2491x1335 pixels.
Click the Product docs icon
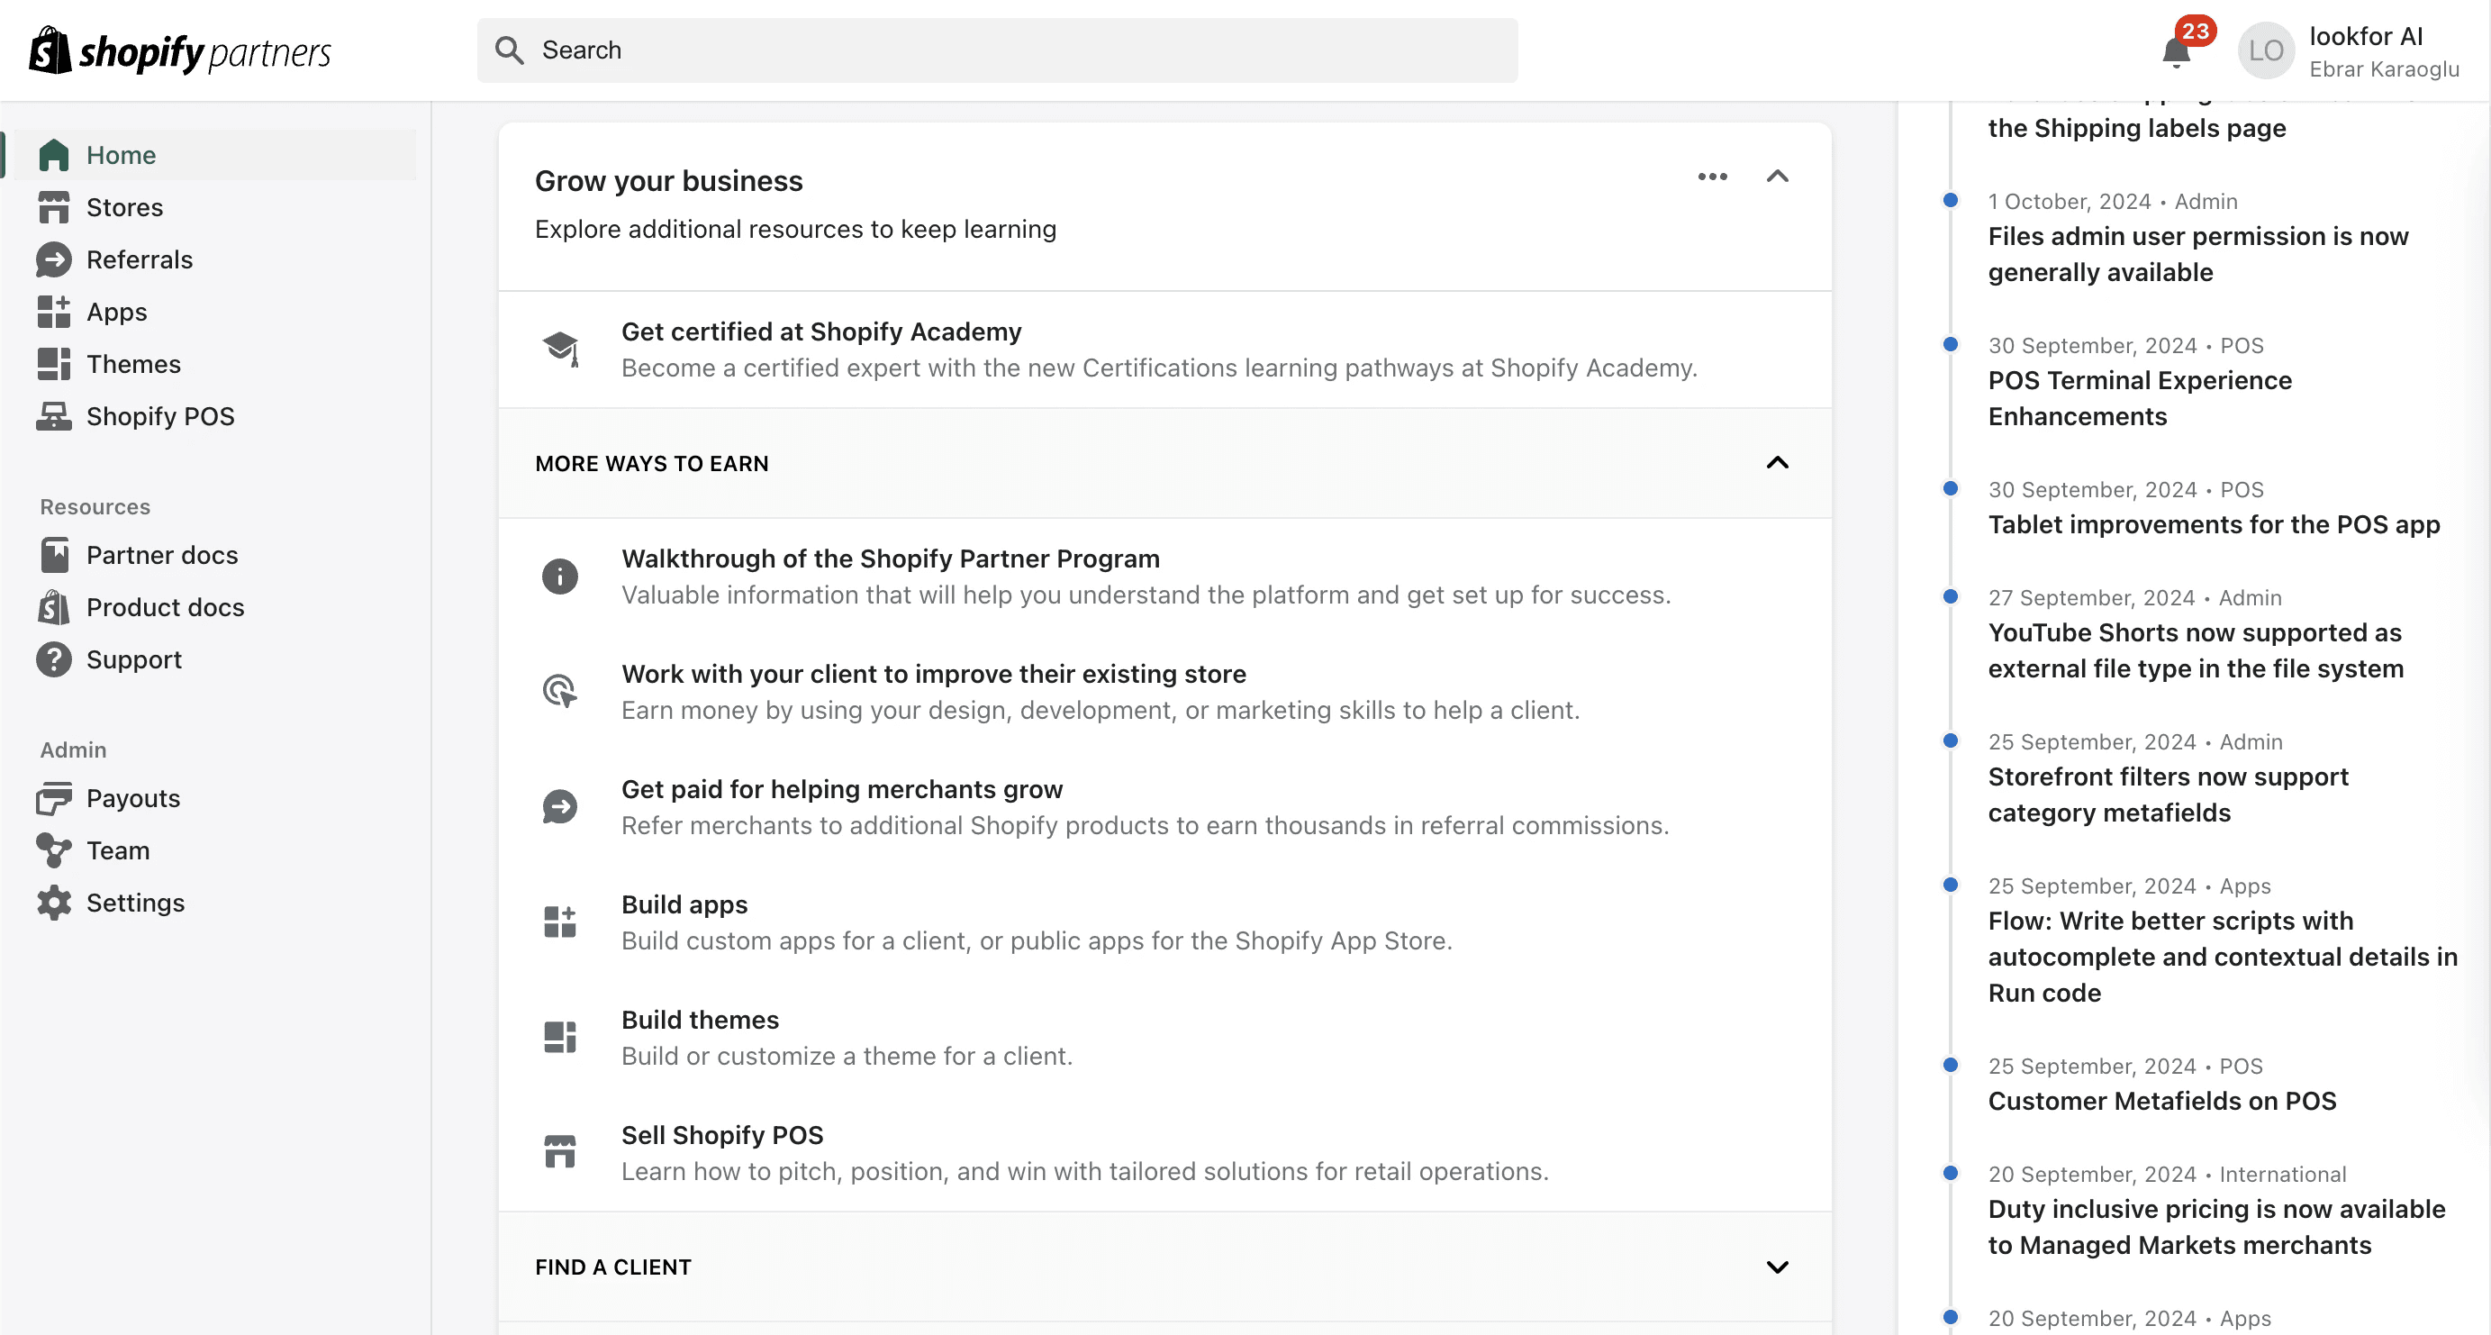[x=54, y=606]
